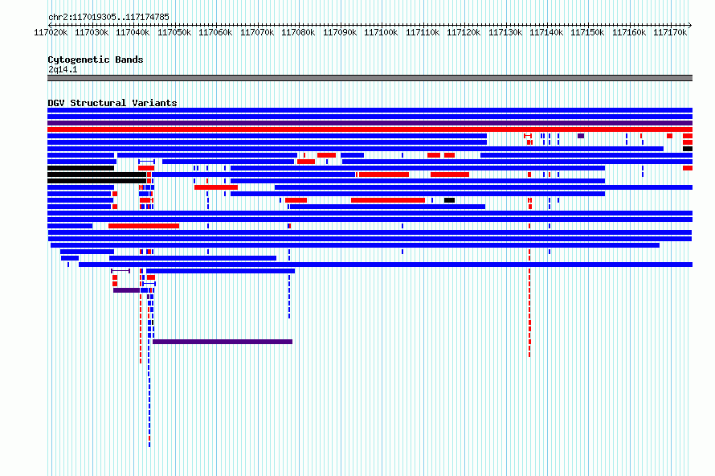Screen dimensions: 715x476
Task: Click the 2q14.1 band label
Action: tap(63, 69)
